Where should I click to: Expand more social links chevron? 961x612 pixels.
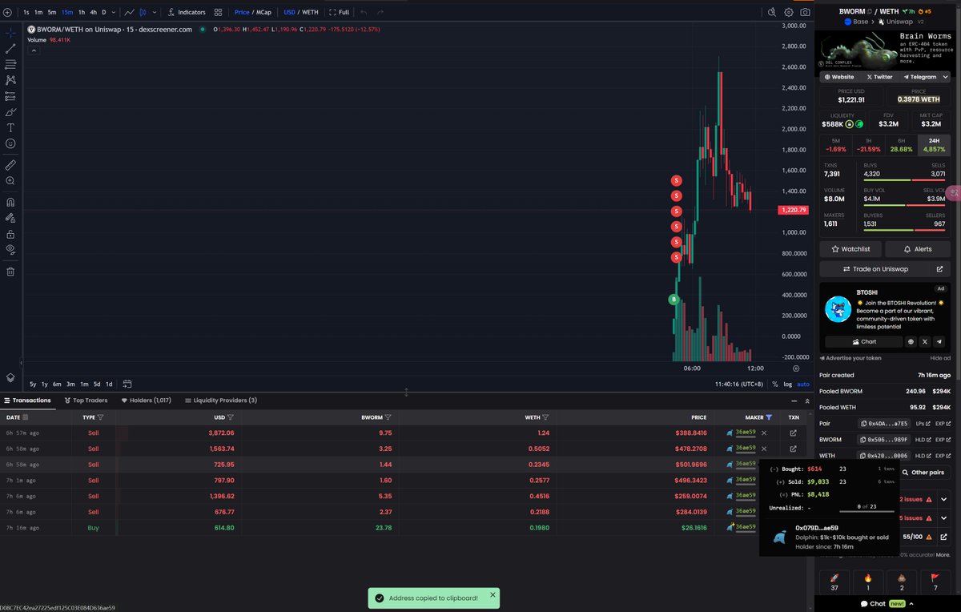click(x=946, y=77)
